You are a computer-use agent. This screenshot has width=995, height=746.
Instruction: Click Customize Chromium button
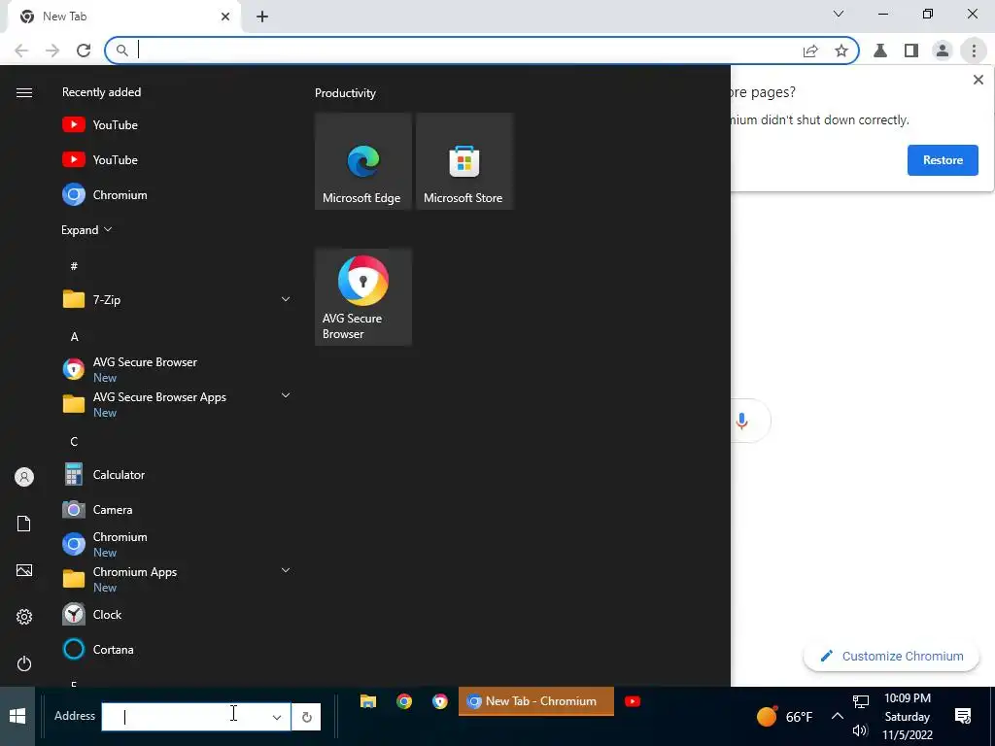click(x=891, y=656)
